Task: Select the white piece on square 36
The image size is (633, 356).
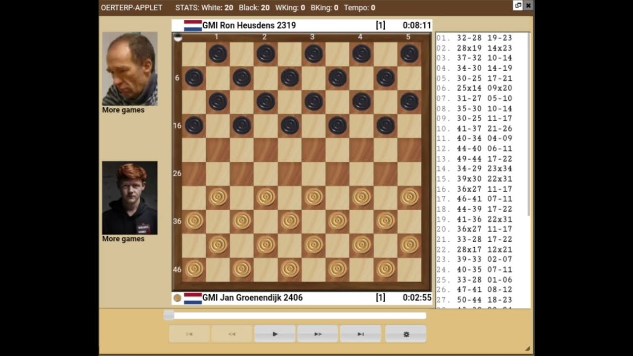Action: (194, 221)
